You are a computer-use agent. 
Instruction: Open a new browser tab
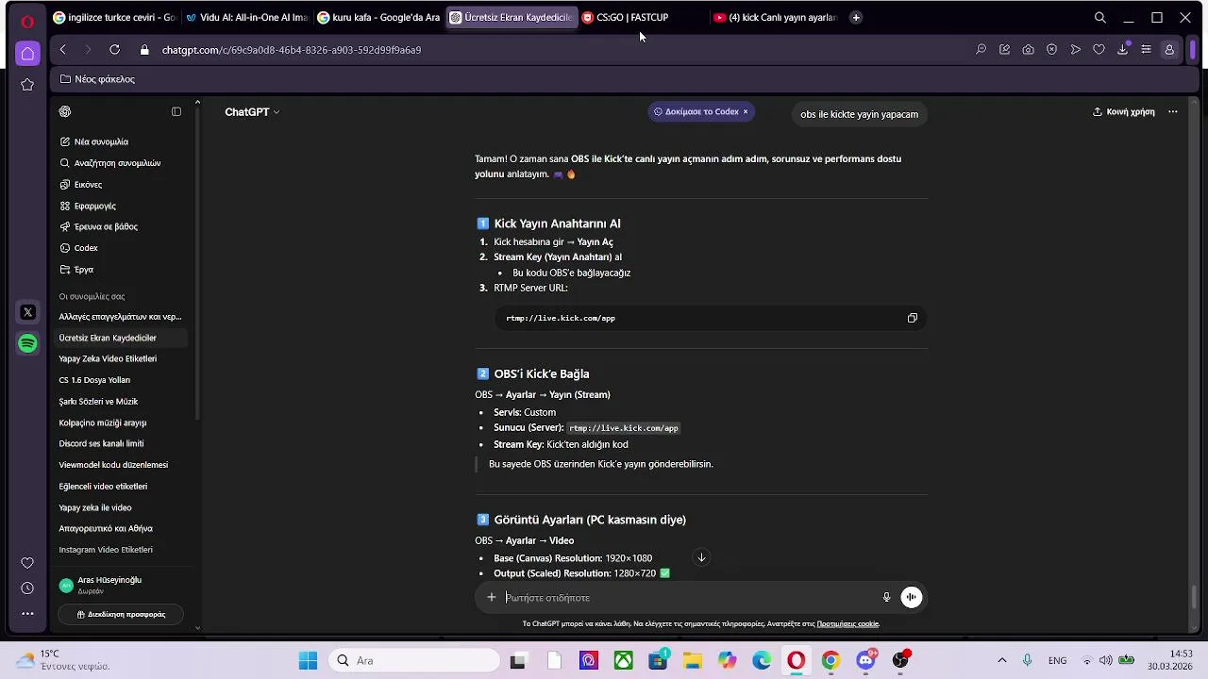(x=856, y=17)
